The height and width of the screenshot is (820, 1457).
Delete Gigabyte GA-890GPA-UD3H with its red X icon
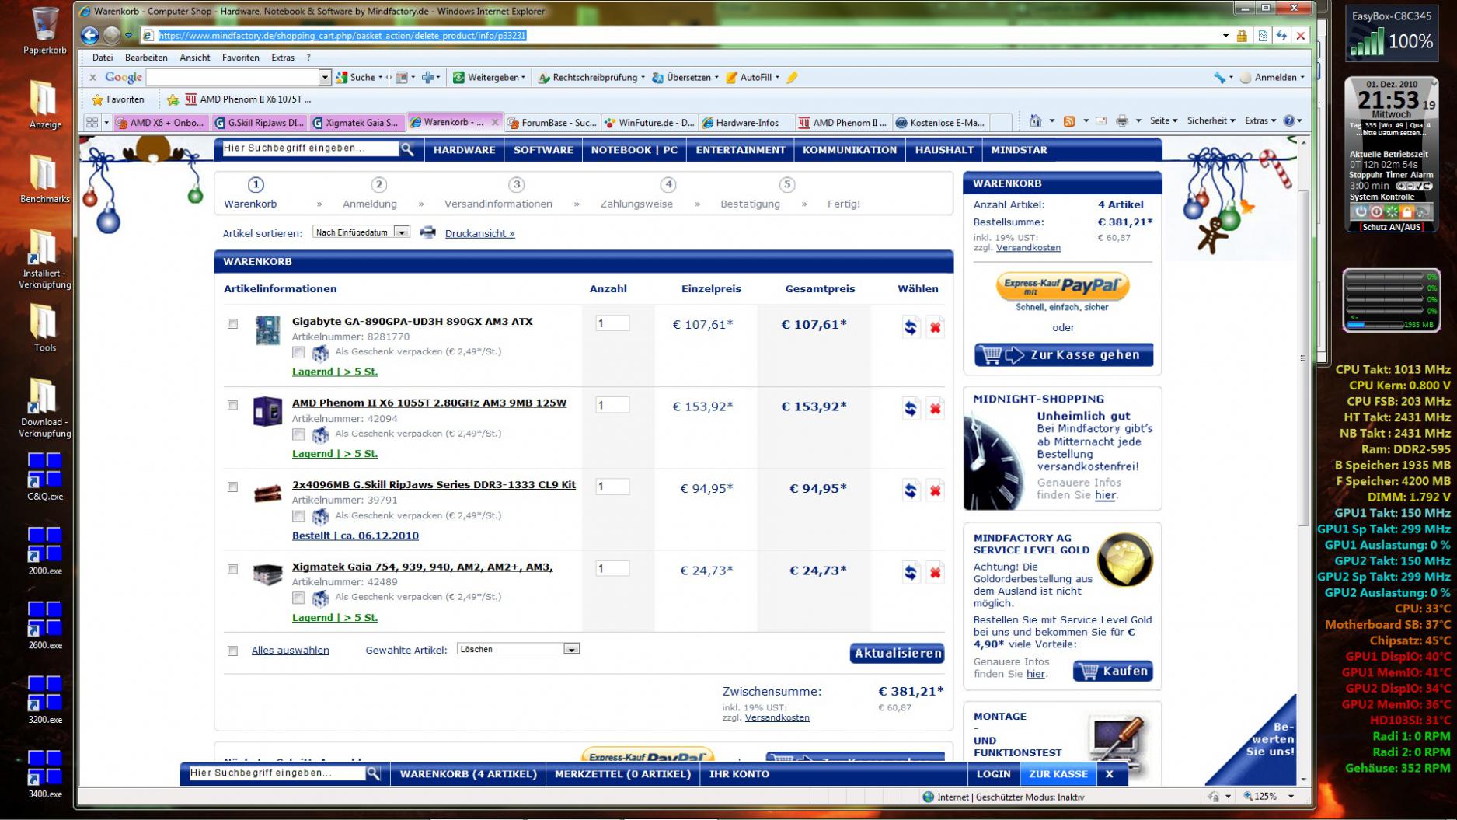click(935, 327)
